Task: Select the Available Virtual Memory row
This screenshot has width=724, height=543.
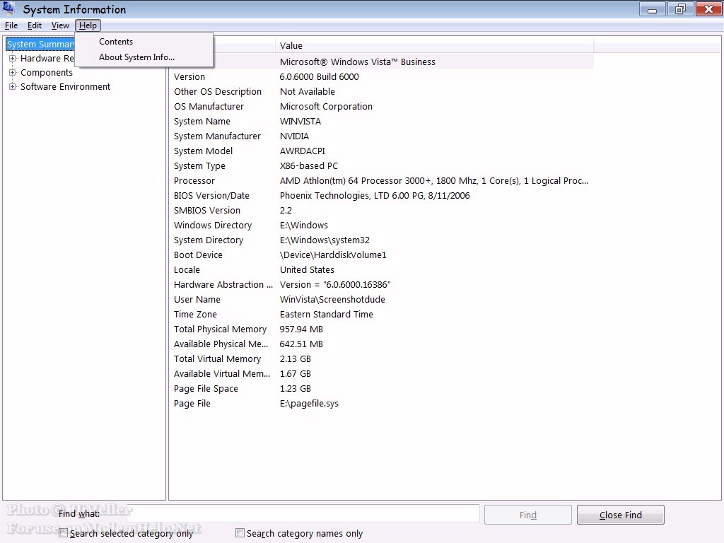Action: 381,373
